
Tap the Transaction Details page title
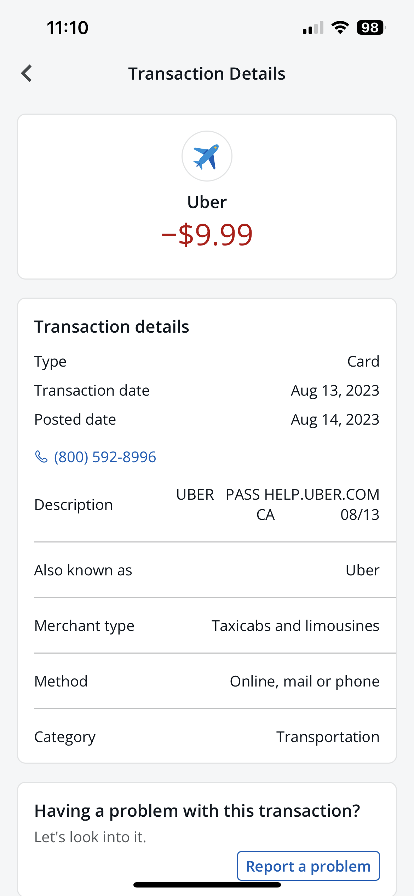[x=207, y=74]
